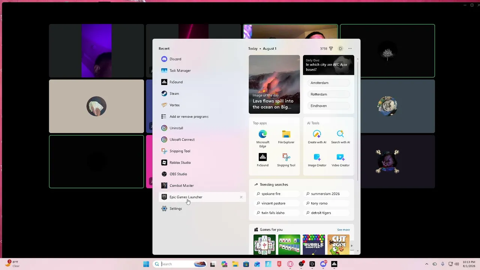Viewport: 480px width, 270px height.
Task: Search trending topic spokane fire
Action: click(x=277, y=194)
